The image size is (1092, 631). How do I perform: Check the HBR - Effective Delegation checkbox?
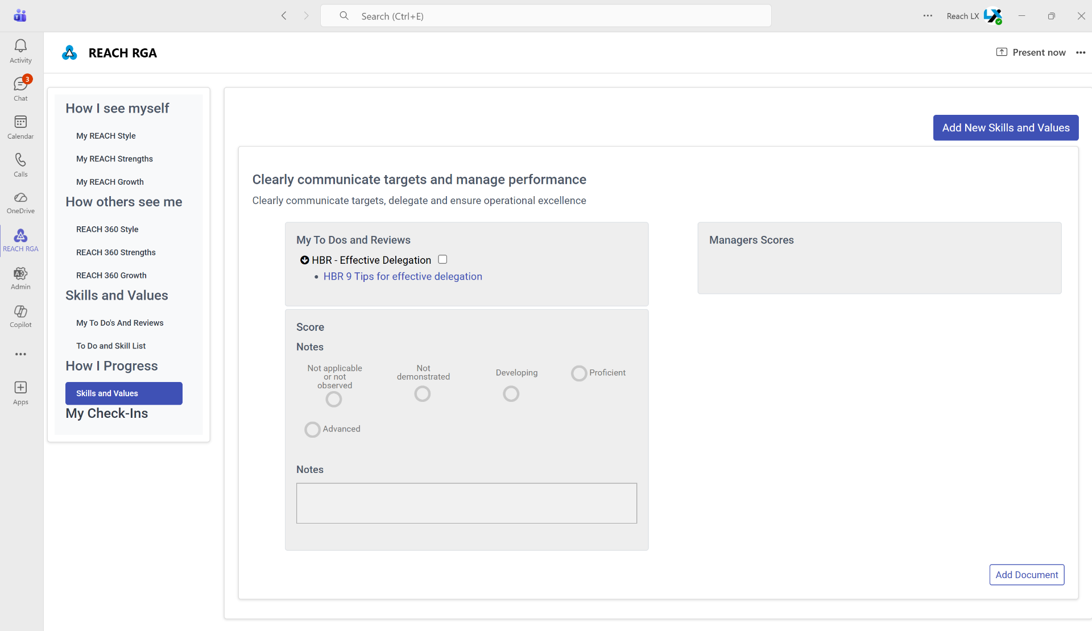tap(443, 259)
